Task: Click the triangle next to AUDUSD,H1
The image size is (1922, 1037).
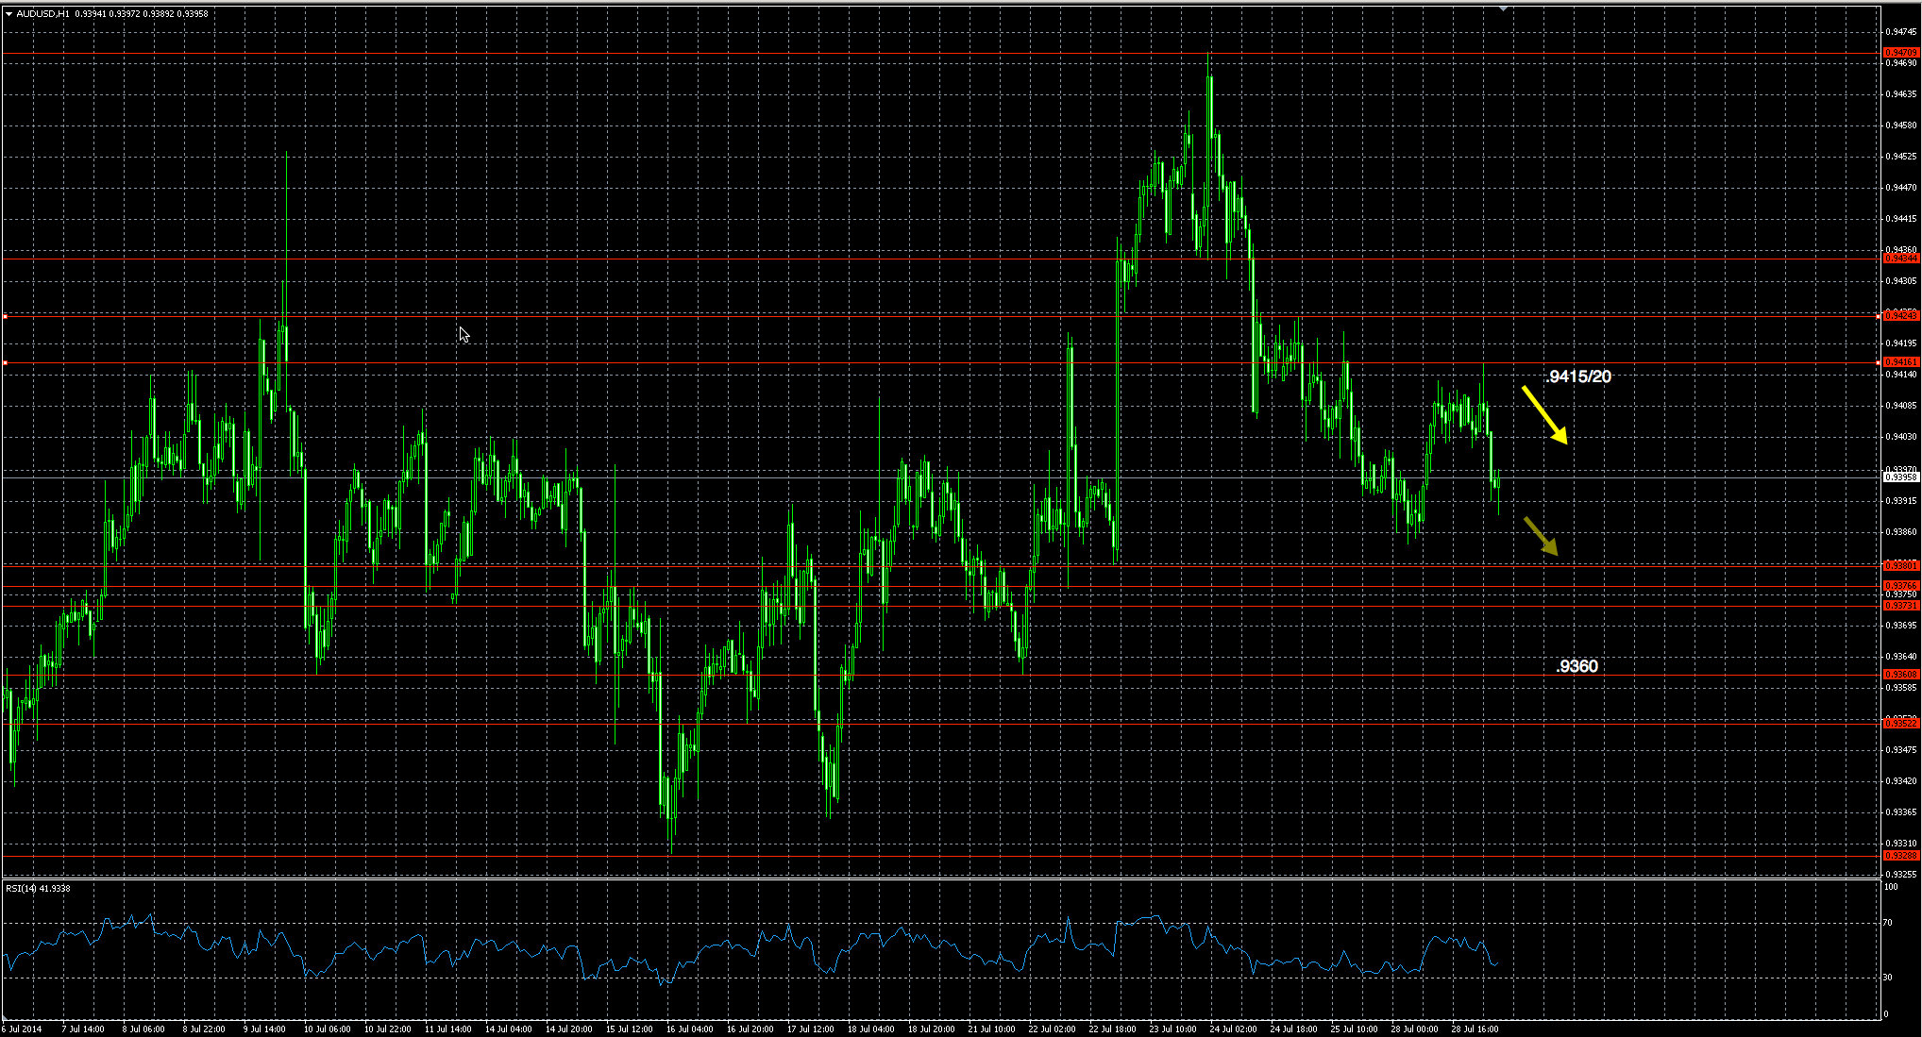Action: (x=8, y=14)
